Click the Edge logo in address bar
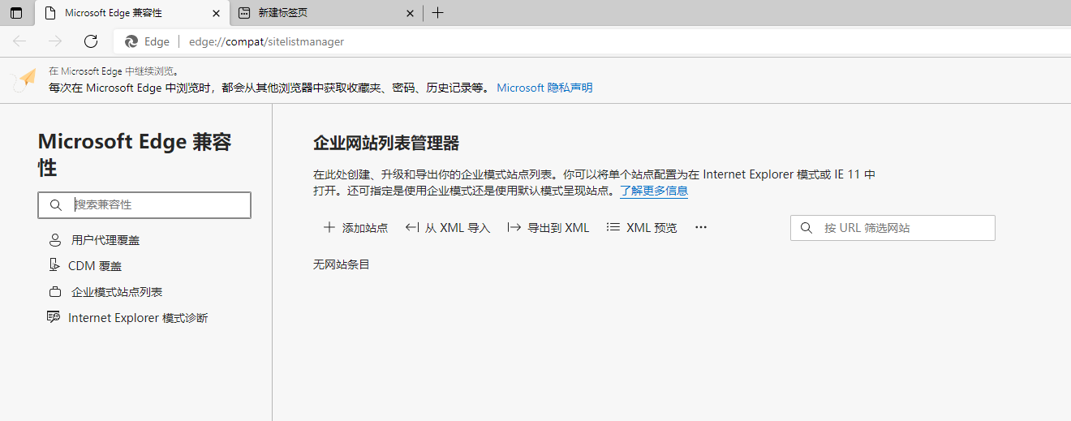This screenshot has height=421, width=1071. [x=131, y=41]
